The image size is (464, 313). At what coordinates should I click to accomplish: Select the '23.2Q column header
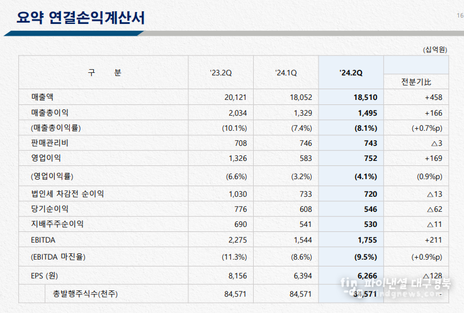(221, 73)
